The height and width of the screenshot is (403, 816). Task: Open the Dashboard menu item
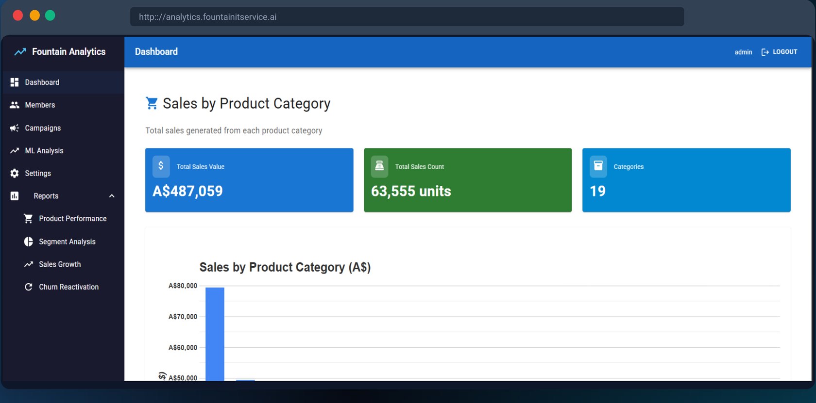[62, 82]
